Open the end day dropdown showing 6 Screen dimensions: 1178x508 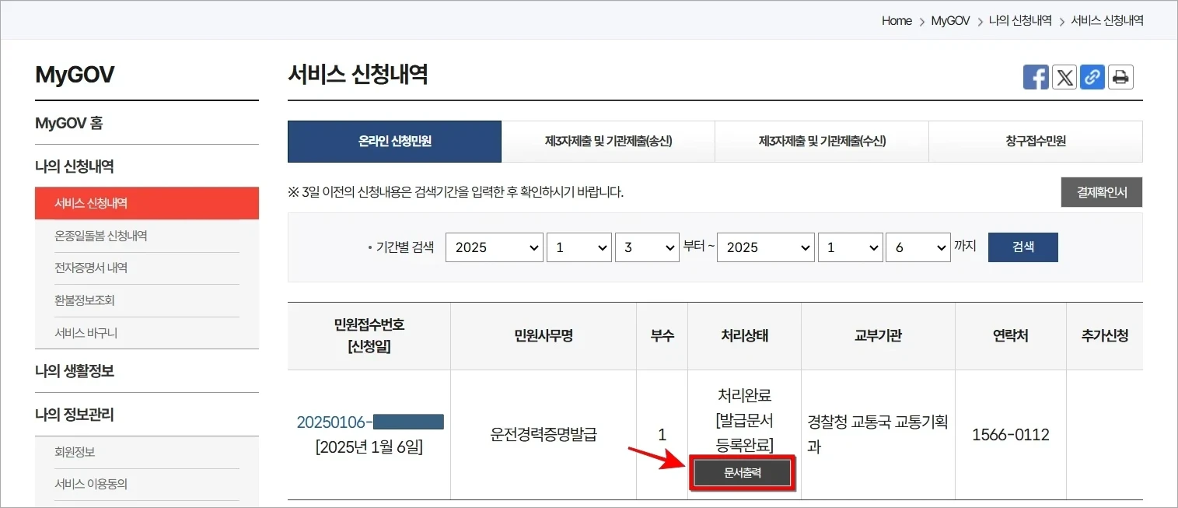[918, 247]
